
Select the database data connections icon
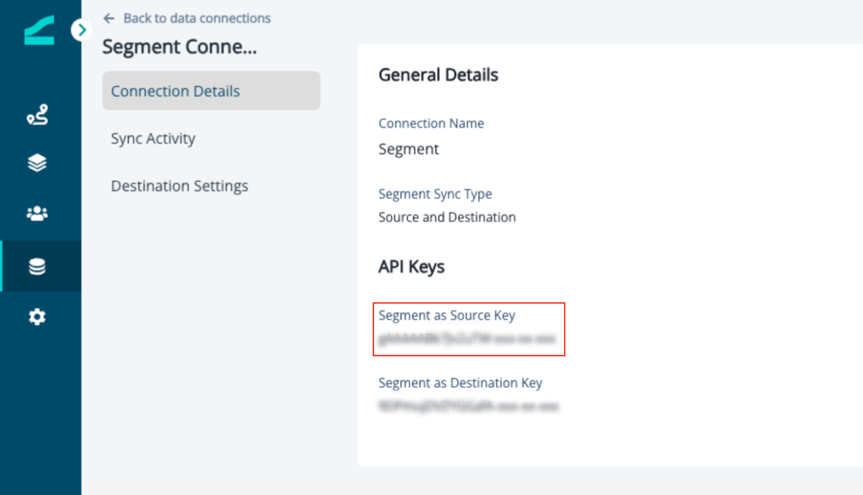(x=37, y=266)
